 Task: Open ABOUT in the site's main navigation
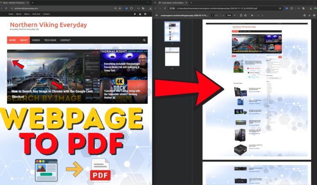pyautogui.click(x=24, y=40)
